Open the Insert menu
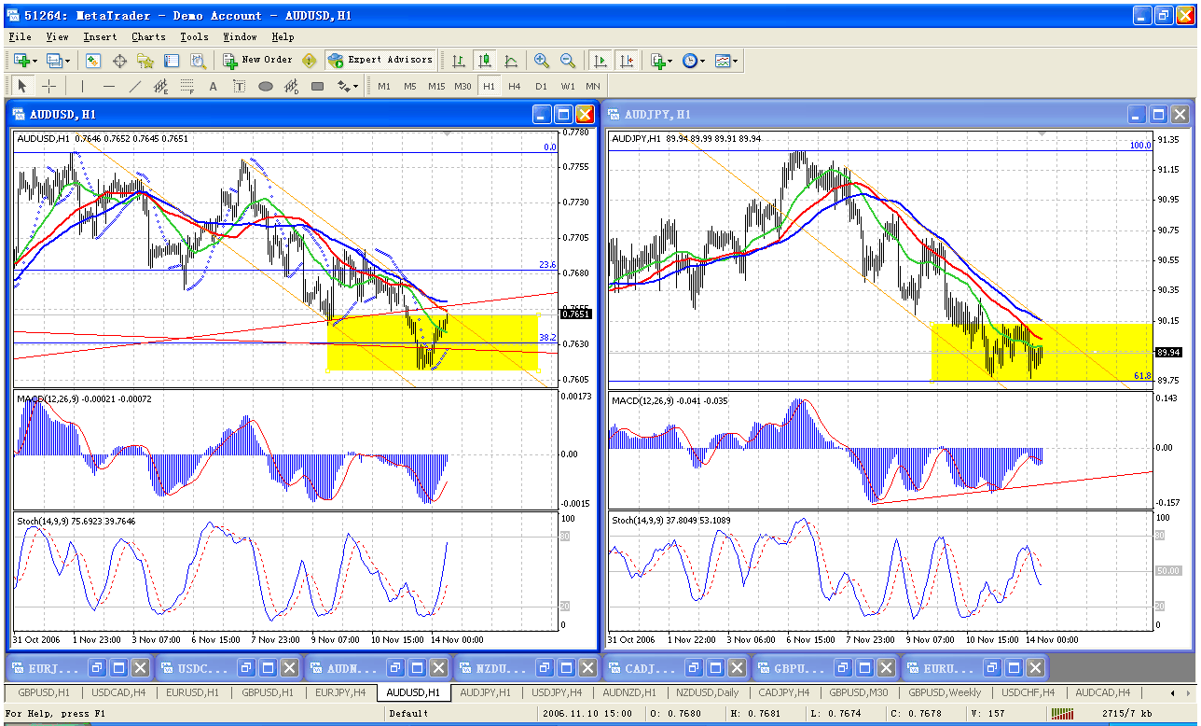 coord(100,37)
